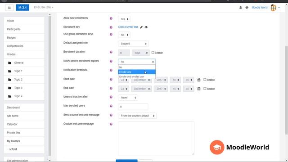Click the page's right vertical scrollbar

pyautogui.click(x=286, y=90)
